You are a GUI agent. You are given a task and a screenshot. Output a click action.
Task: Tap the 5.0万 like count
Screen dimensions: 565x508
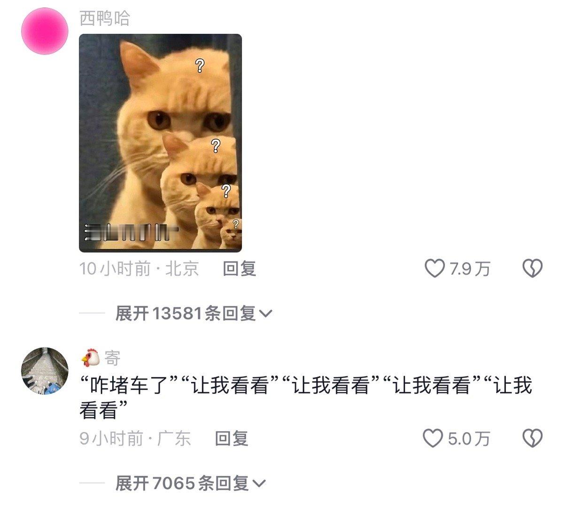468,439
